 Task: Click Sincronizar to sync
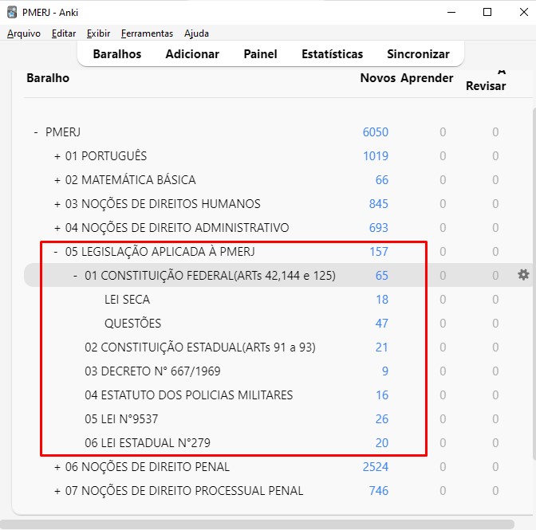[x=419, y=54]
